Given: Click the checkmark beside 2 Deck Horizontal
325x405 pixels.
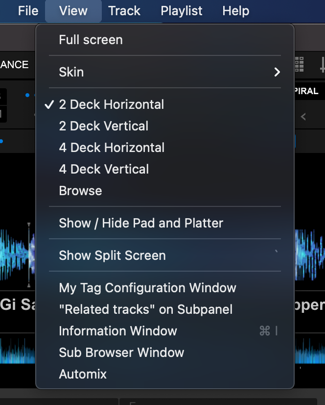Looking at the screenshot, I should click(49, 104).
